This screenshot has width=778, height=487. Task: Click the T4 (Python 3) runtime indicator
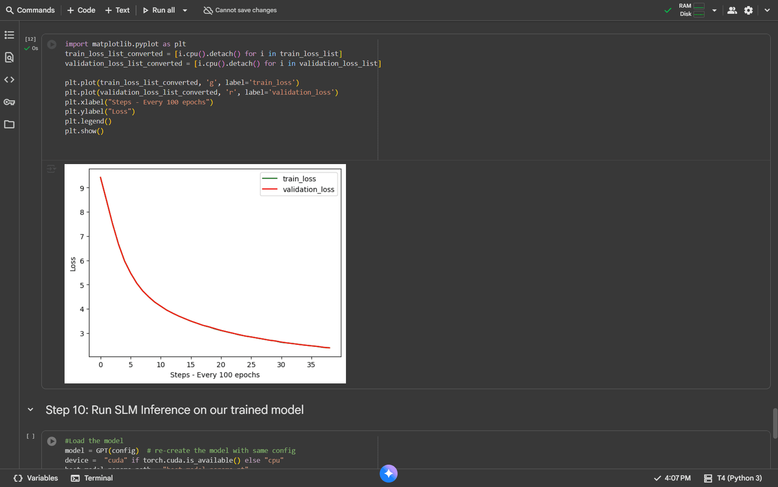[x=733, y=478]
